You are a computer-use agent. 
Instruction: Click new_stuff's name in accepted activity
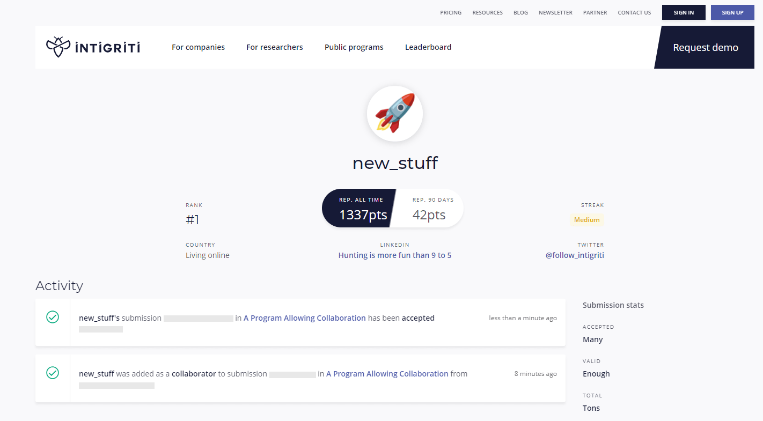coord(99,318)
